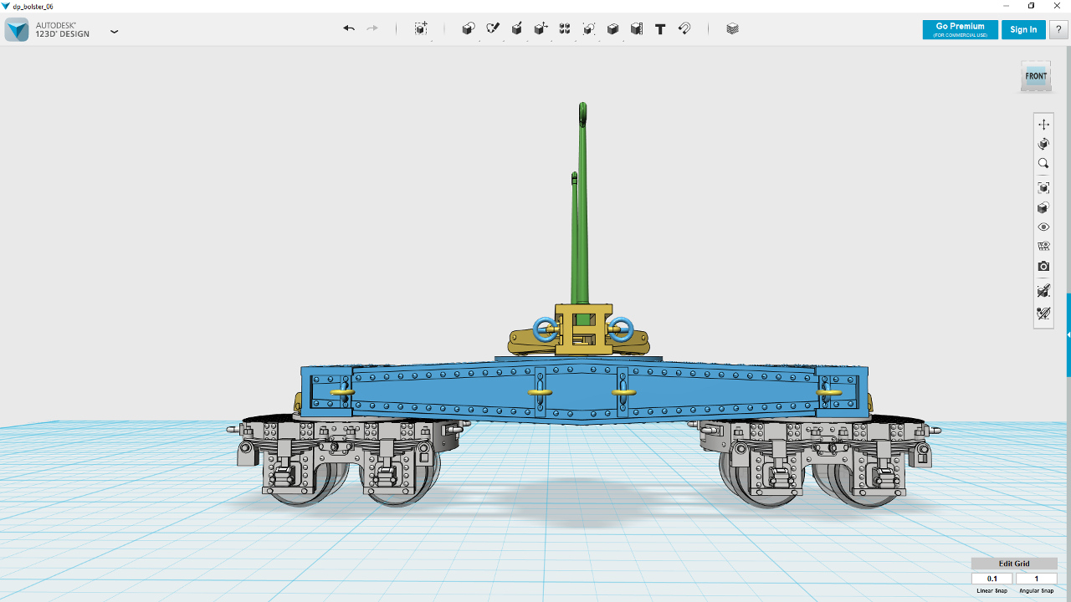Toggle the solid snapping icon with cube
This screenshot has height=602, width=1071.
(1043, 291)
